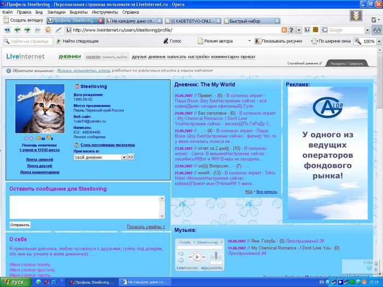This screenshot has width=383, height=287.
Task: Open the Лента друзей link
Action: (x=39, y=166)
